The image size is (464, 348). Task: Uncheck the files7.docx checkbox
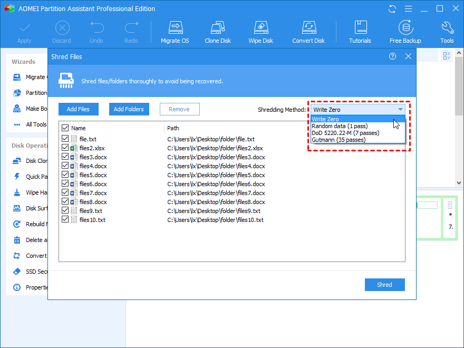pos(65,192)
